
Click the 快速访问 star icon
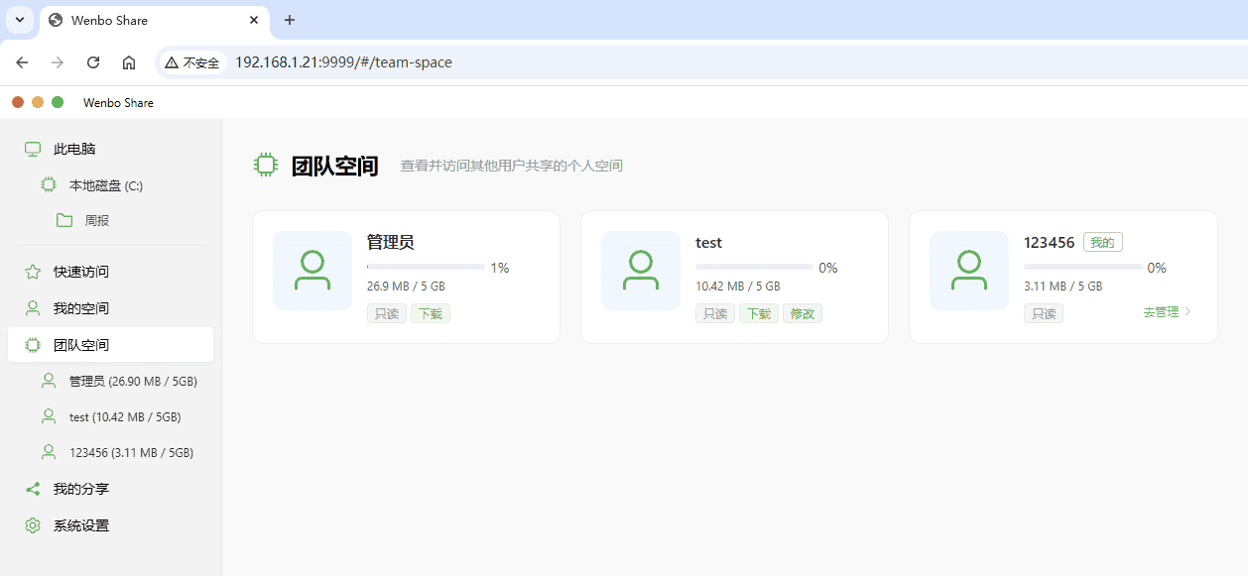[x=33, y=272]
